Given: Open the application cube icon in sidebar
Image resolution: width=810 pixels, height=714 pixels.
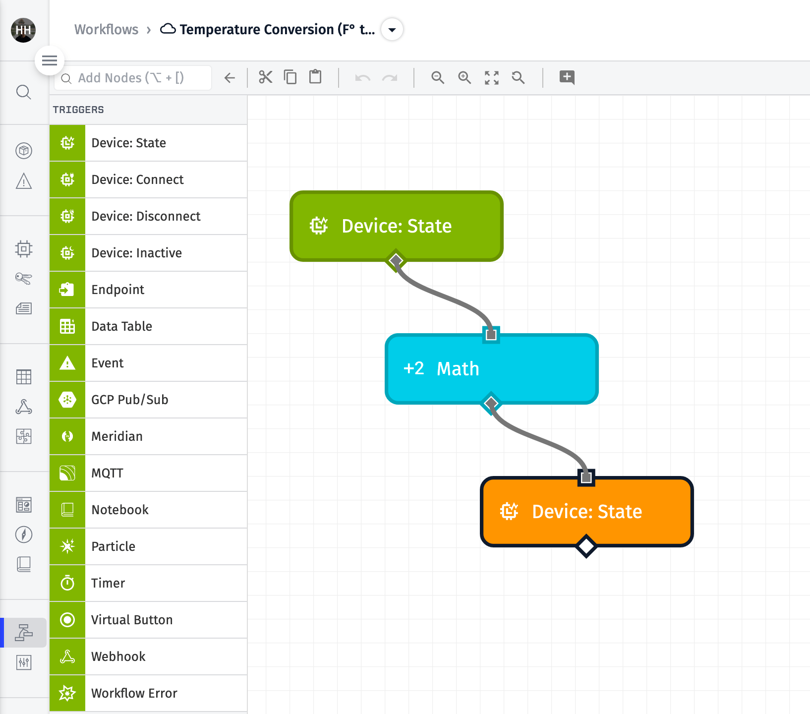Looking at the screenshot, I should [24, 151].
